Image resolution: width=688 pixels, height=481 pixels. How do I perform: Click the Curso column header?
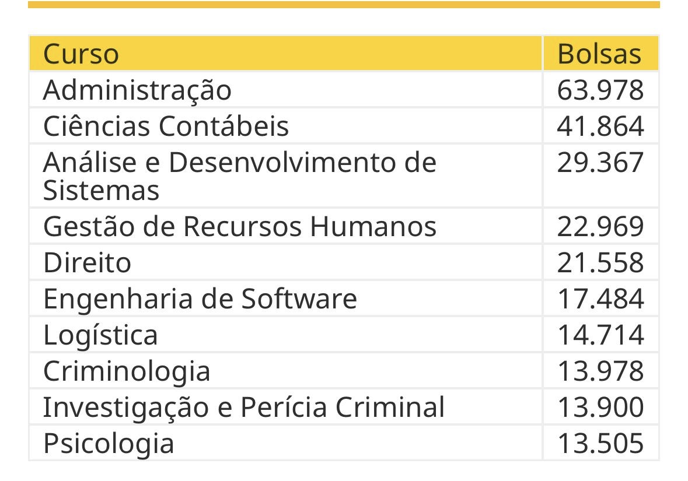(81, 54)
